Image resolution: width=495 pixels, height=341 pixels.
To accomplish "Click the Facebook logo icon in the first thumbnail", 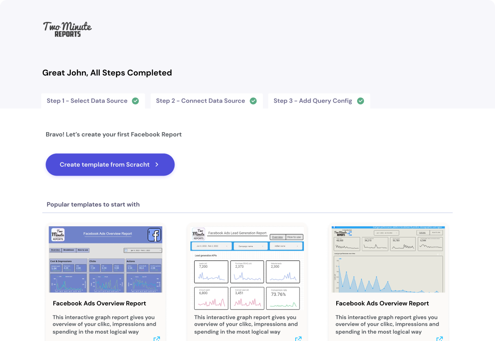I will pyautogui.click(x=154, y=235).
